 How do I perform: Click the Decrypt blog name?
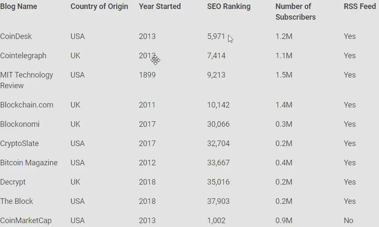point(13,182)
